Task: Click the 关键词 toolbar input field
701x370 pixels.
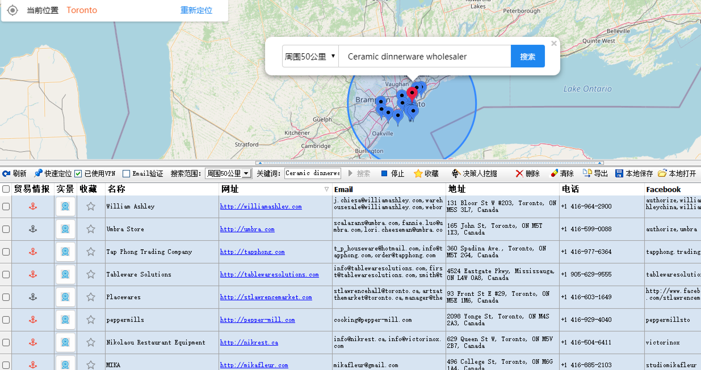Action: [x=313, y=173]
